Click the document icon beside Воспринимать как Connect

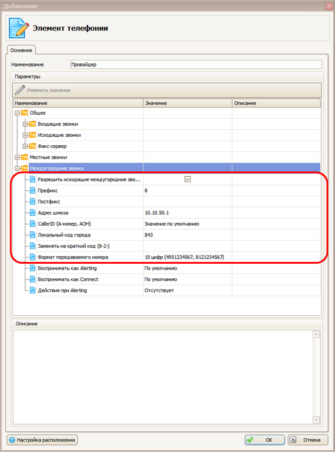[32, 279]
